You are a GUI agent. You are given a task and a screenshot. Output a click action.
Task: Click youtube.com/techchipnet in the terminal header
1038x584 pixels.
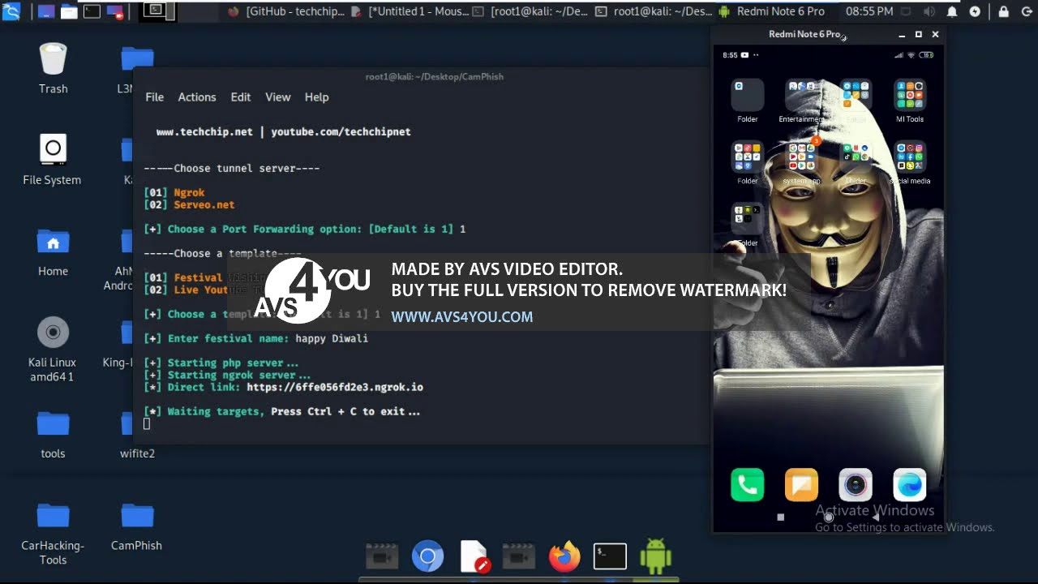(341, 131)
